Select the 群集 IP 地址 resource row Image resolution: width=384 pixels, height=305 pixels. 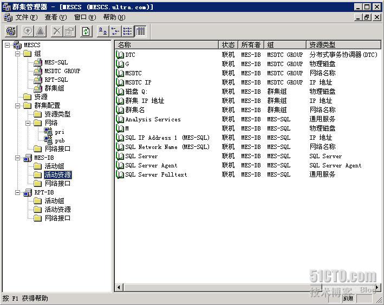click(x=248, y=101)
